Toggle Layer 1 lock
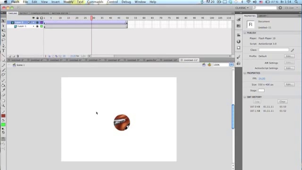Image resolution: width=302 pixels, height=170 pixels. 37,26
